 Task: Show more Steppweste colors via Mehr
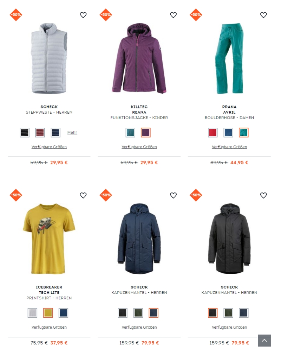tap(72, 132)
